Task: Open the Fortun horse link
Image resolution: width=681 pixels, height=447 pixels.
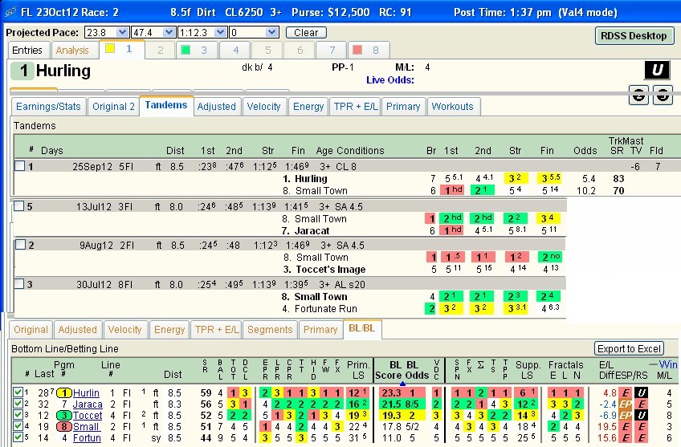Action: [x=87, y=438]
